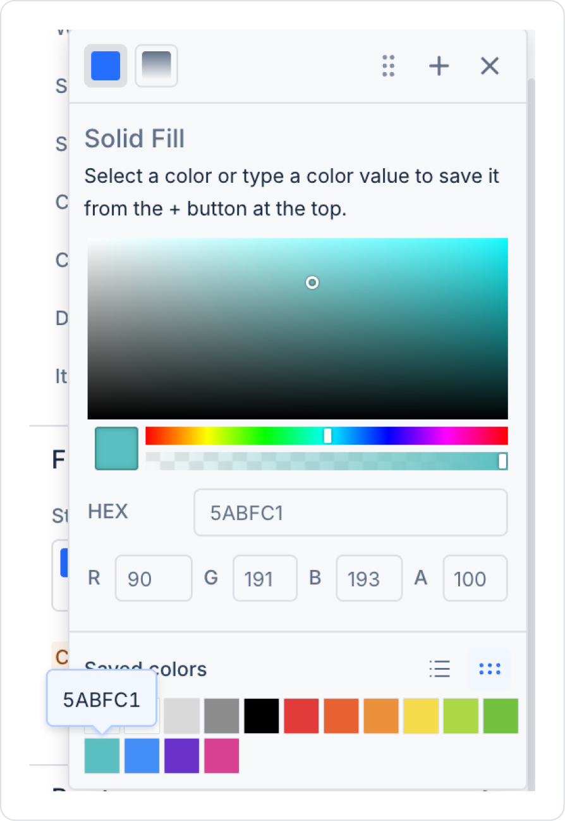565x821 pixels.
Task: Click the HEX color input field
Action: [350, 512]
